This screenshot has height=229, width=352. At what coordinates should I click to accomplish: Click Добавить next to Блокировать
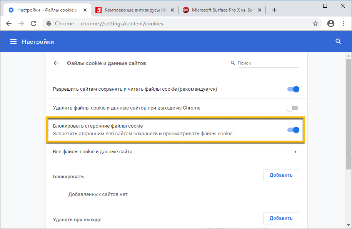point(281,175)
